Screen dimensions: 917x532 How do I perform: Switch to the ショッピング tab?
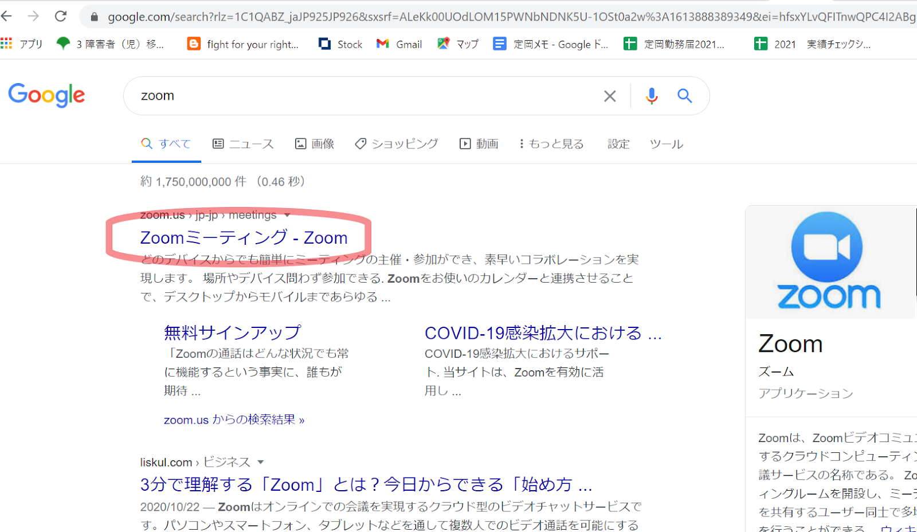[397, 144]
